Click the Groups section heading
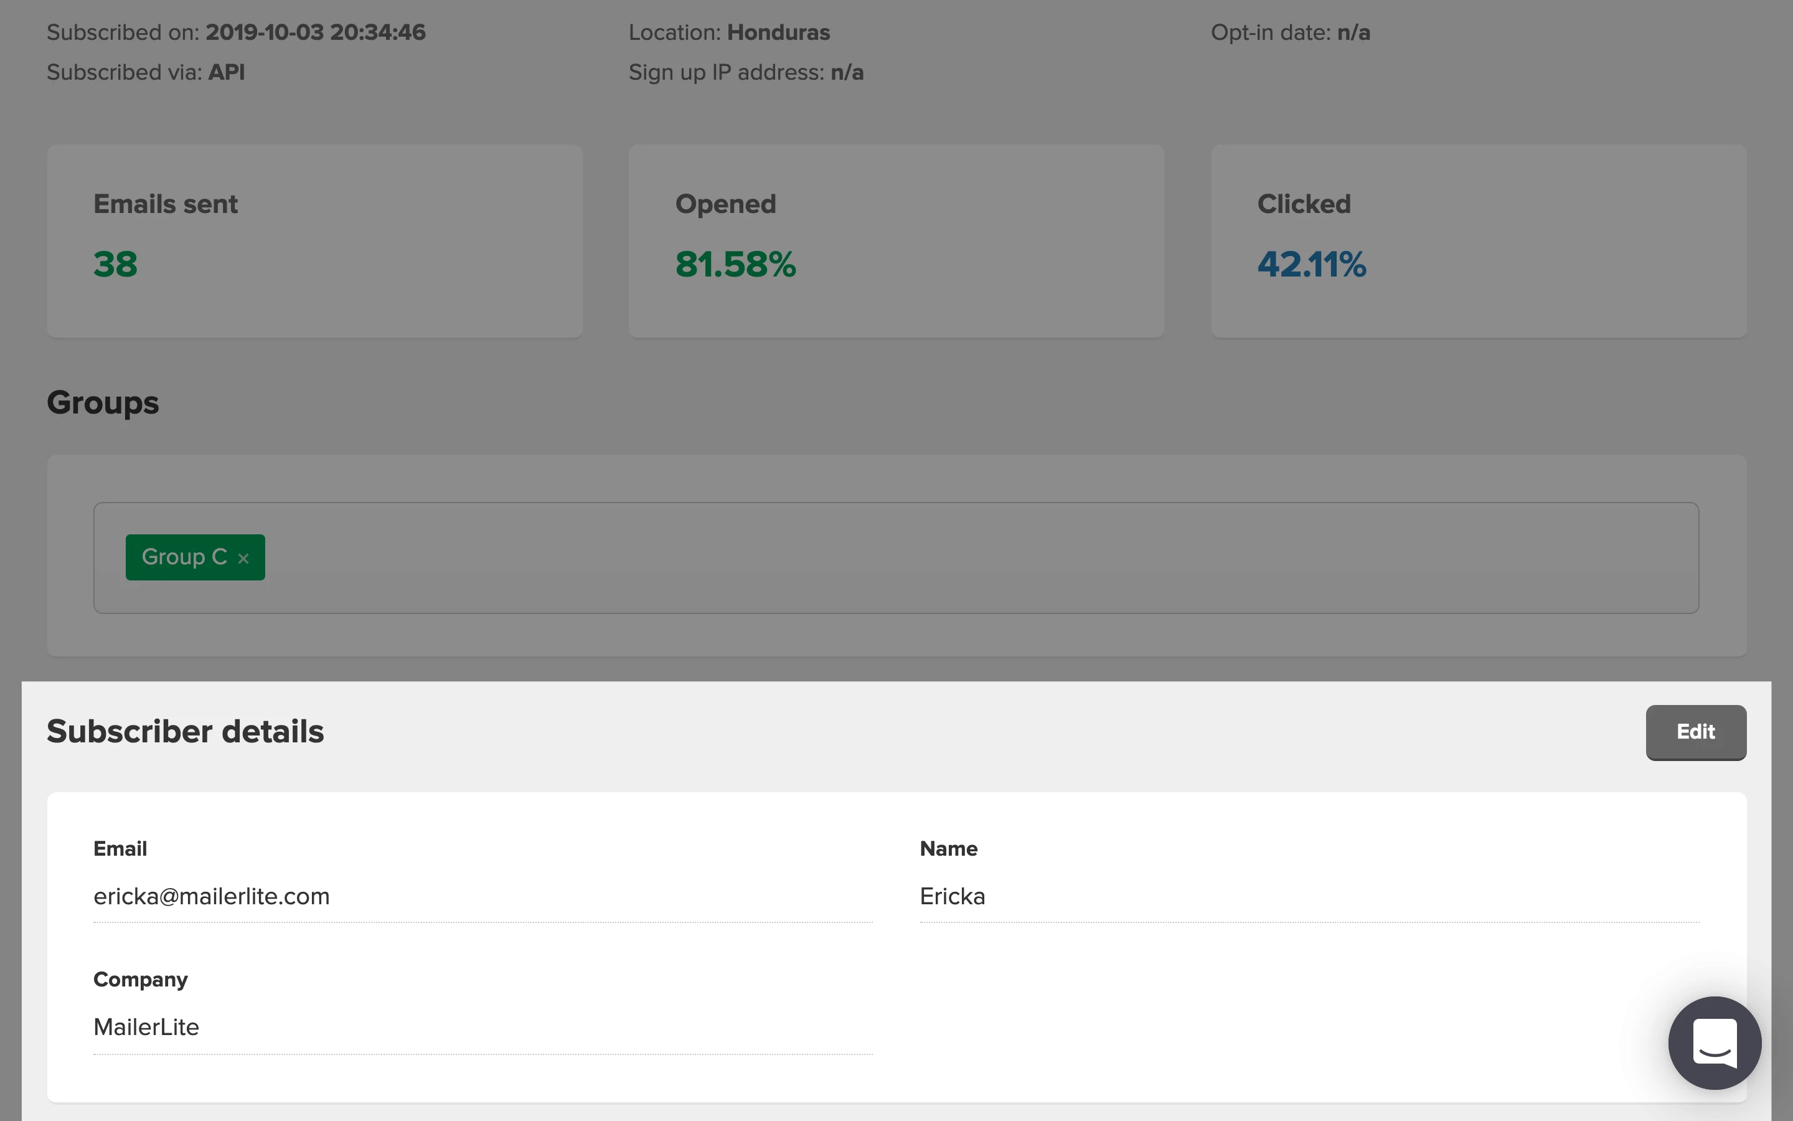The width and height of the screenshot is (1793, 1121). pos(102,402)
